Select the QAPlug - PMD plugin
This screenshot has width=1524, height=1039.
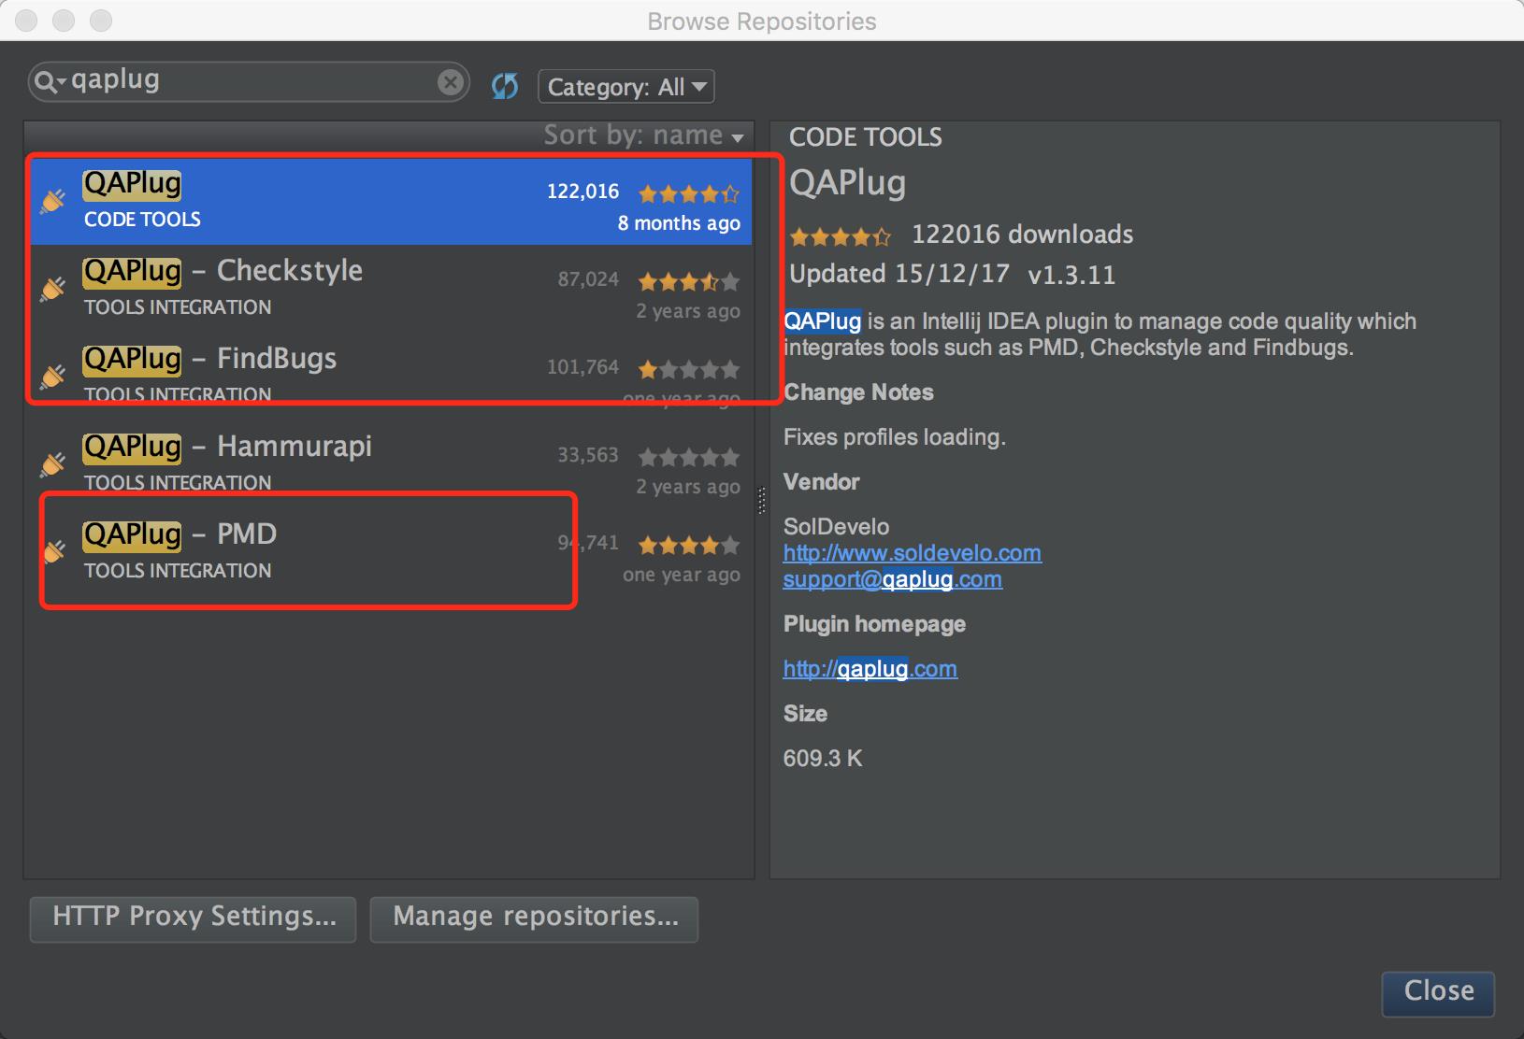point(391,552)
